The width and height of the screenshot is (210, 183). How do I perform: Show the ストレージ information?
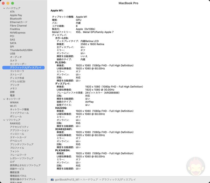[x=16, y=75]
